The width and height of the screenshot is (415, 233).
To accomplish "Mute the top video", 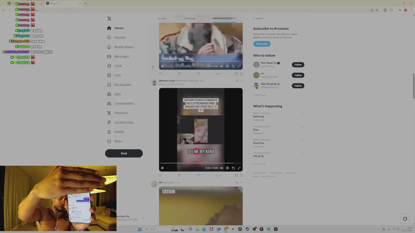I will pos(221,66).
